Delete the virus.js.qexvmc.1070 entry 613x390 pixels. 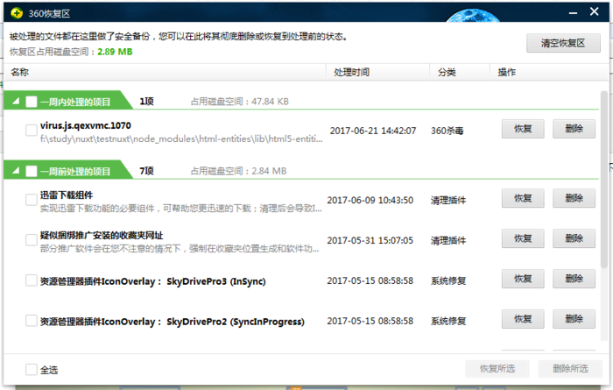click(574, 129)
